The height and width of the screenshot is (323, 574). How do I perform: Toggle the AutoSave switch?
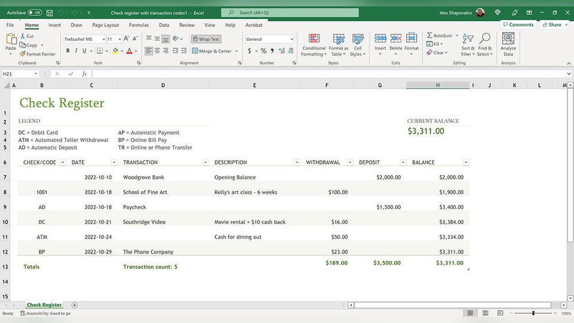pyautogui.click(x=34, y=12)
